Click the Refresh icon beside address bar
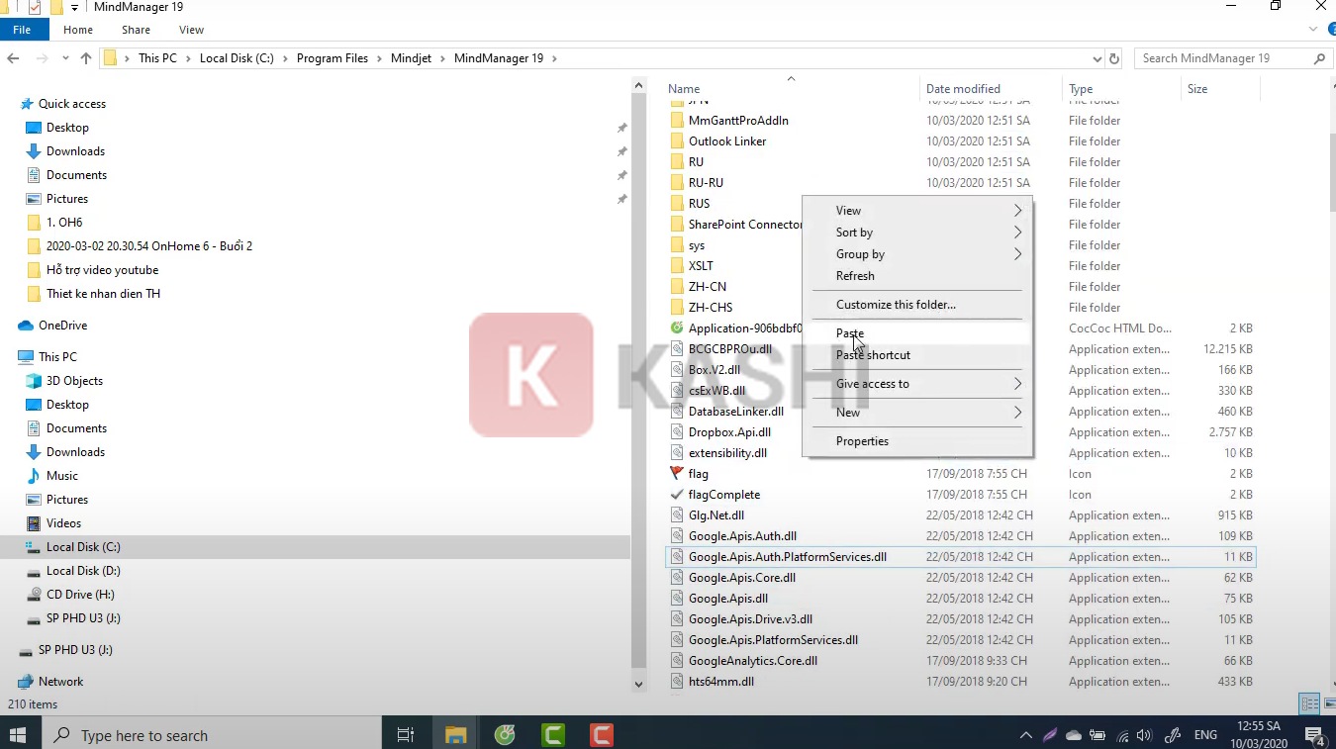This screenshot has width=1336, height=749. [x=1114, y=58]
